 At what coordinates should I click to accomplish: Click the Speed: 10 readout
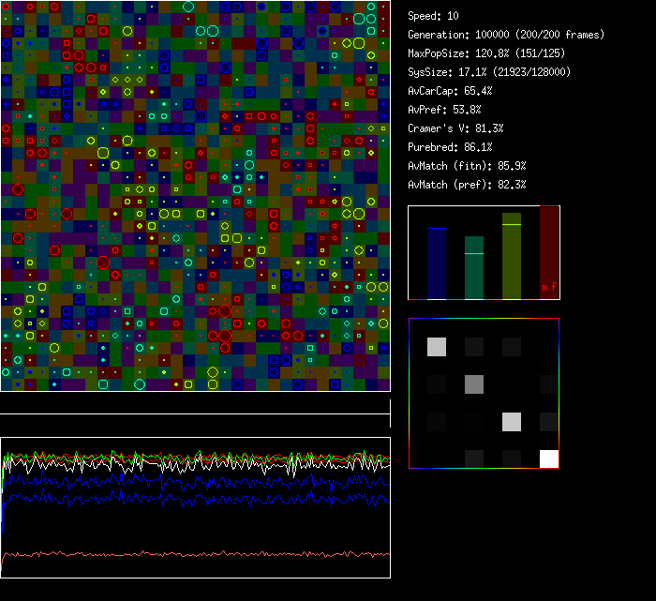[x=434, y=16]
